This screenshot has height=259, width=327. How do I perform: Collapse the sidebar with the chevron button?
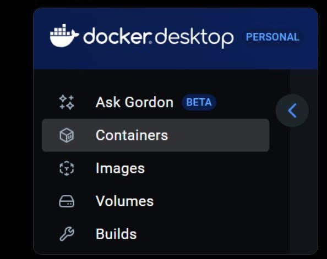click(x=292, y=111)
